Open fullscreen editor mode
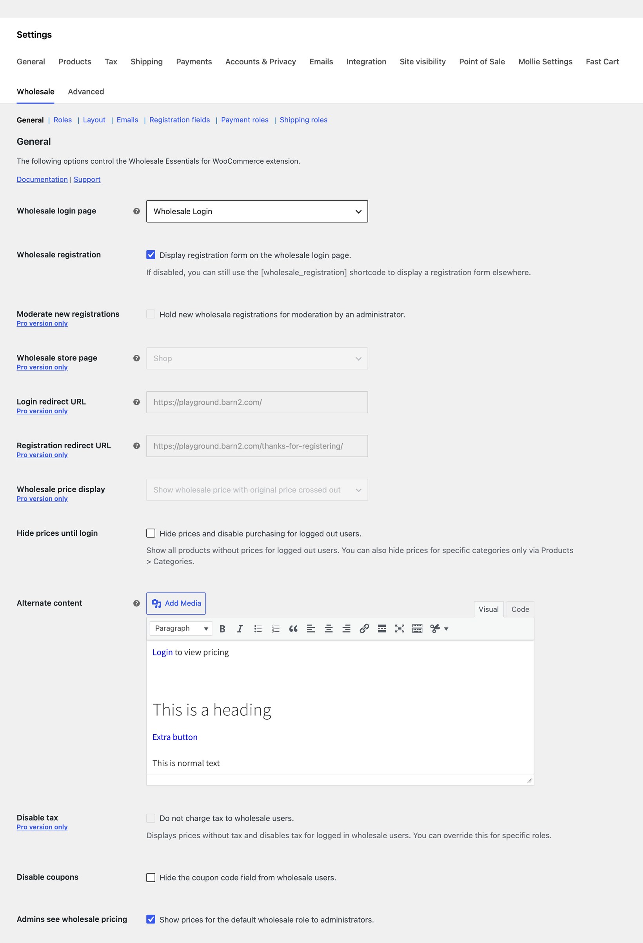The width and height of the screenshot is (643, 943). [400, 629]
